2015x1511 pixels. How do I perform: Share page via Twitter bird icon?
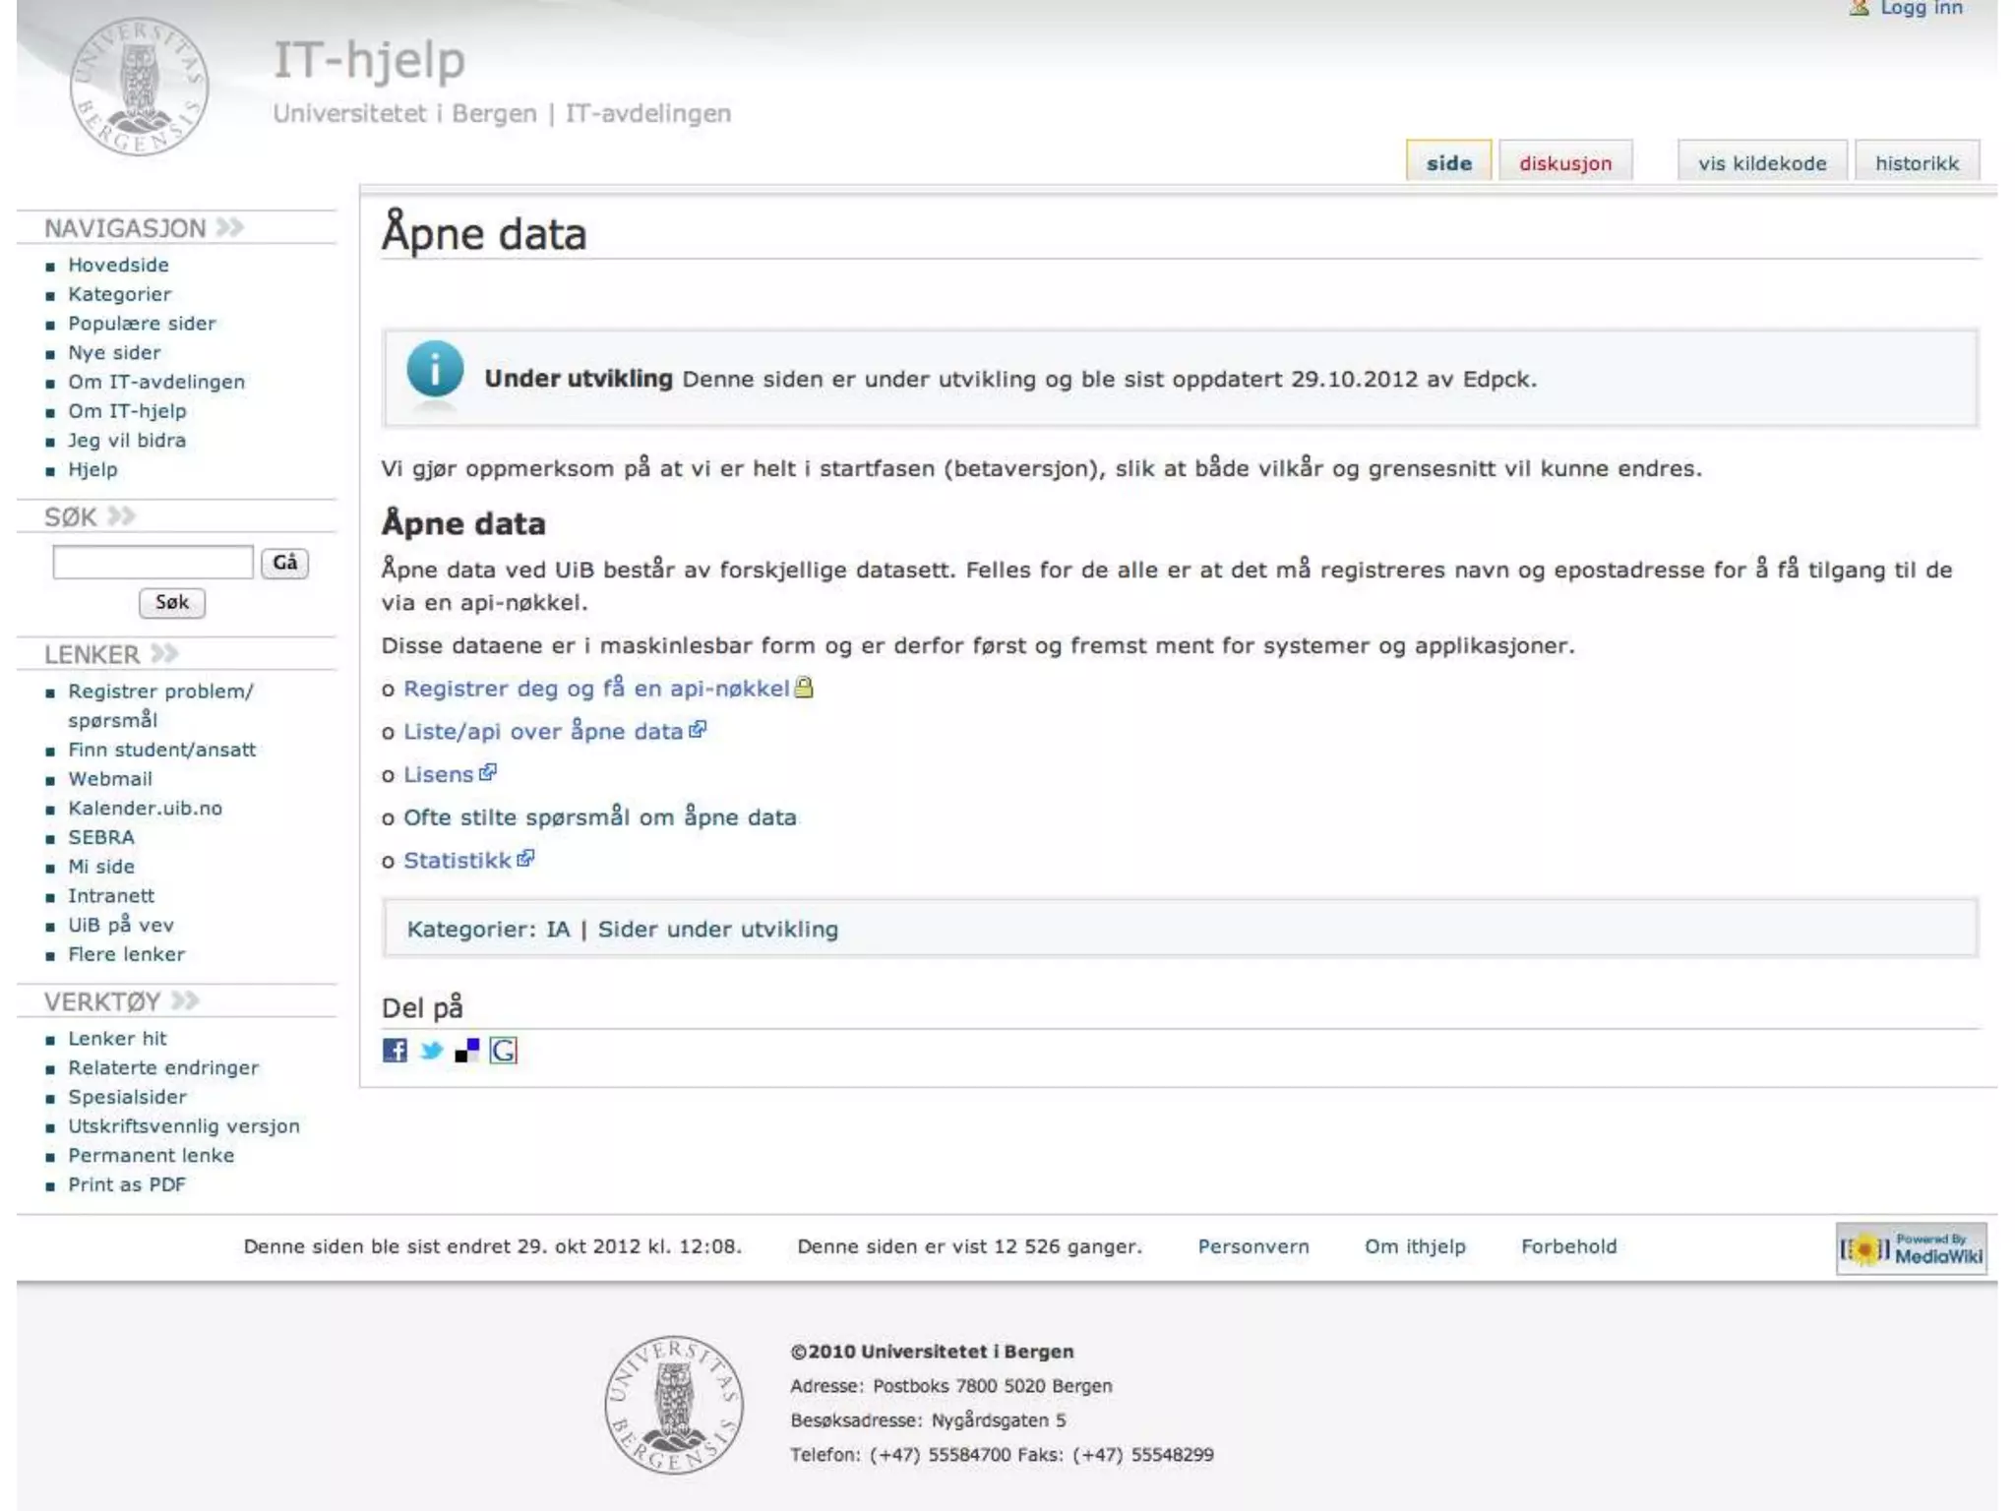(x=431, y=1051)
